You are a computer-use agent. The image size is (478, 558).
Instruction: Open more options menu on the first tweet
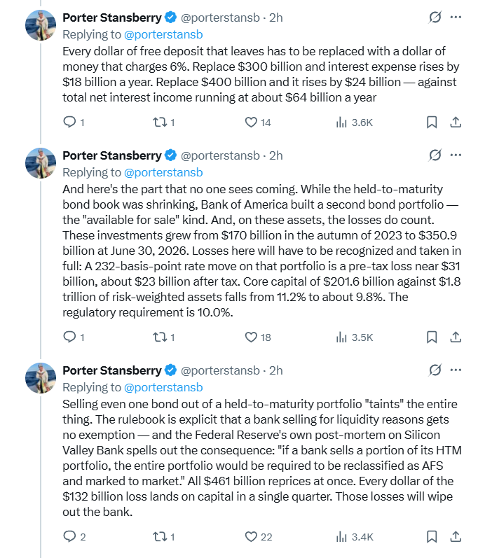(456, 17)
